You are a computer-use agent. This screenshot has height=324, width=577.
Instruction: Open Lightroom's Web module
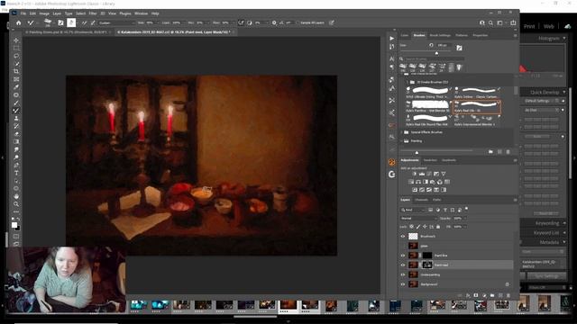[549, 26]
